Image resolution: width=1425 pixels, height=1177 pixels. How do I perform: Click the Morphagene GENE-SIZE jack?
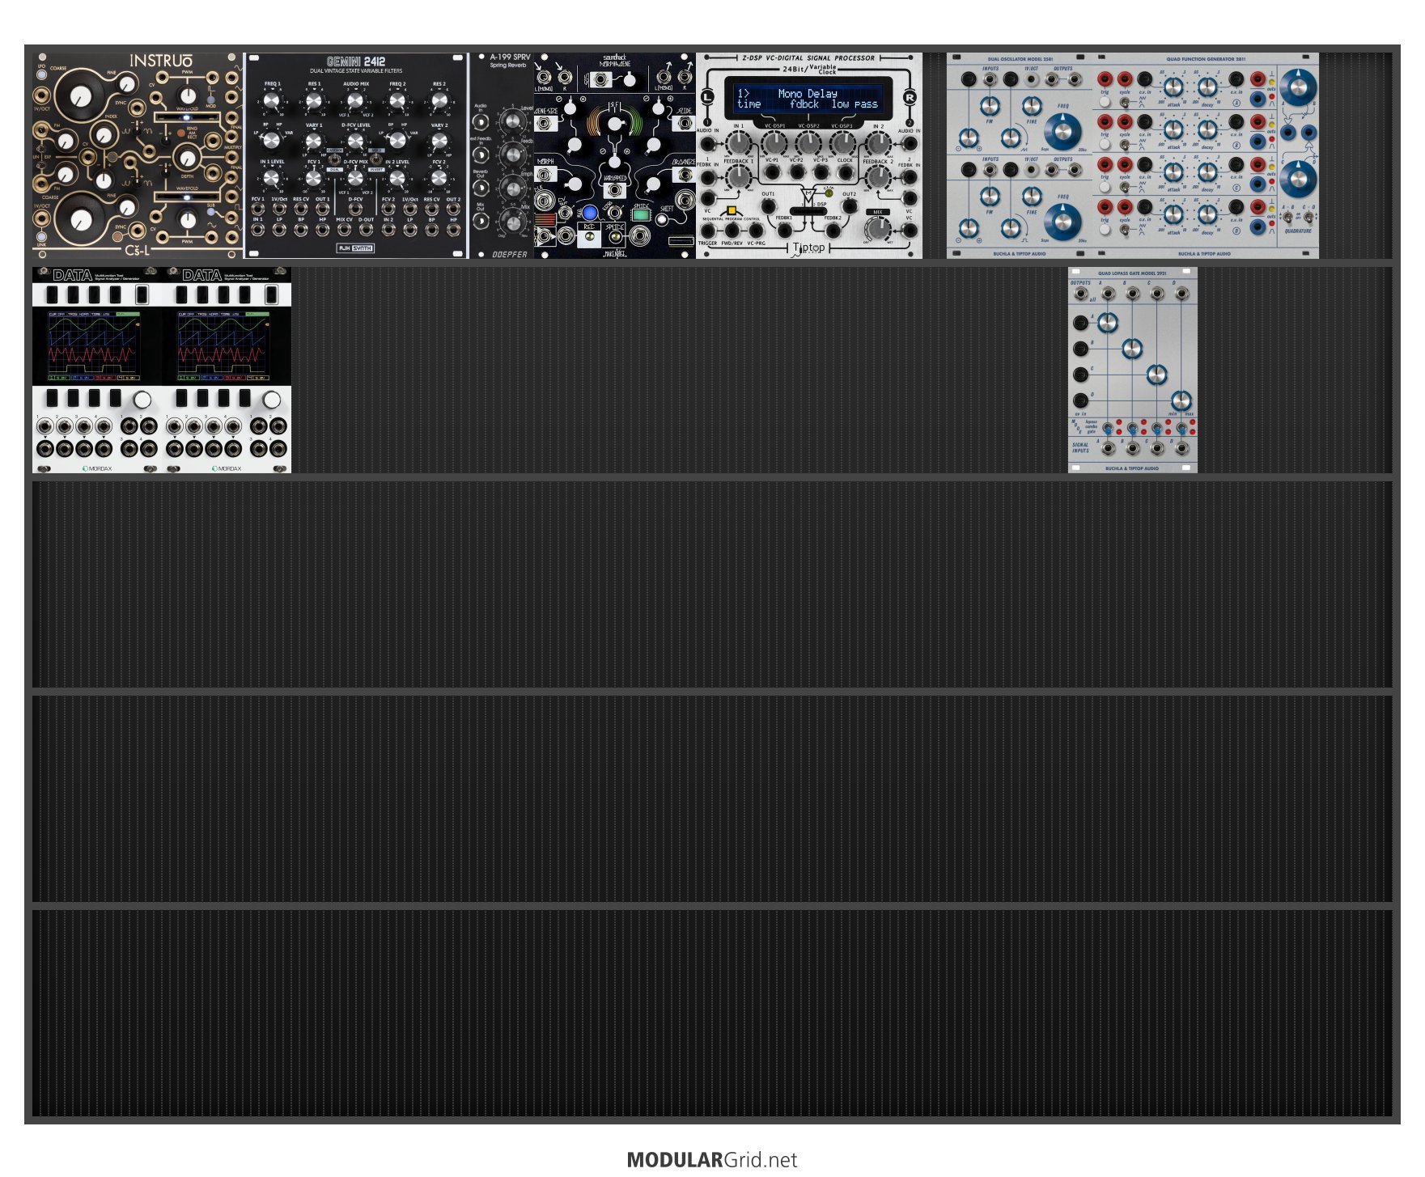tap(545, 124)
